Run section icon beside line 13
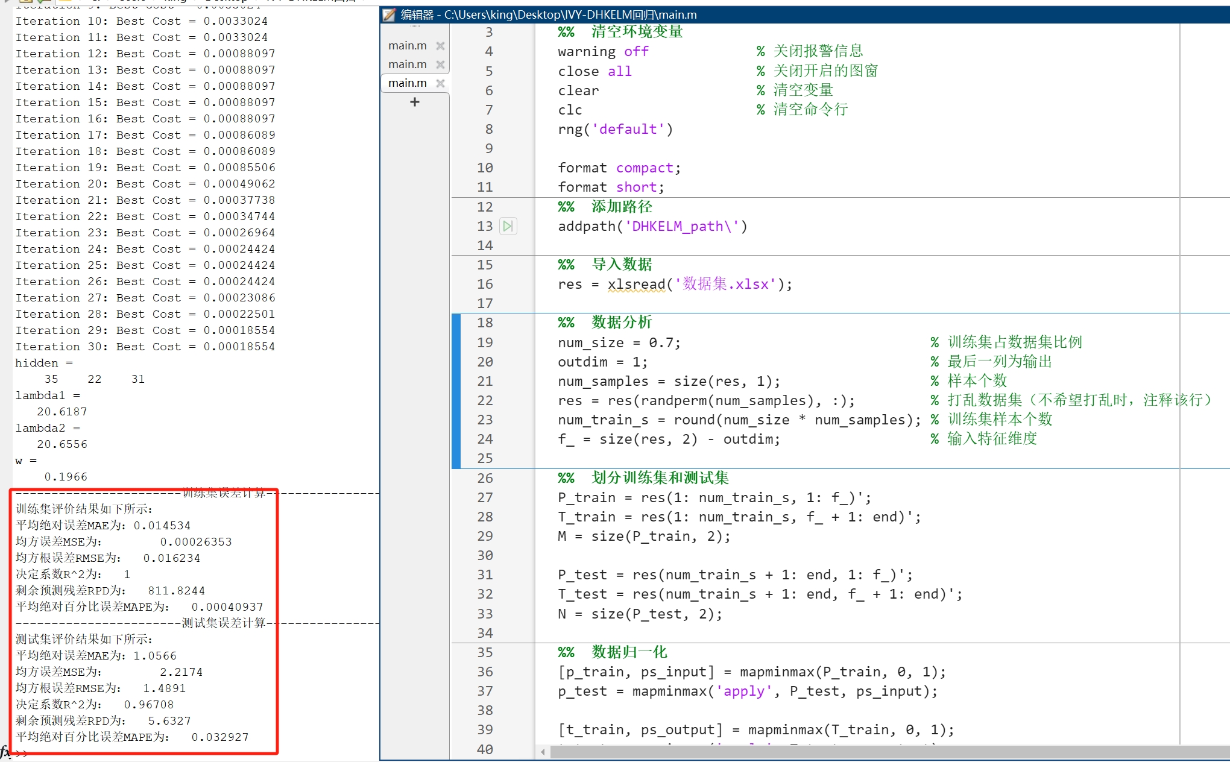 508,226
